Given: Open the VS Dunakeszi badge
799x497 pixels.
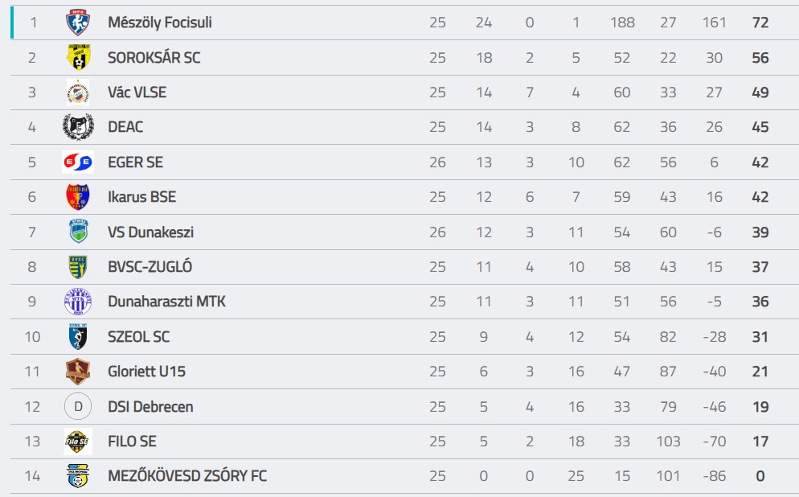Looking at the screenshot, I should (x=78, y=232).
